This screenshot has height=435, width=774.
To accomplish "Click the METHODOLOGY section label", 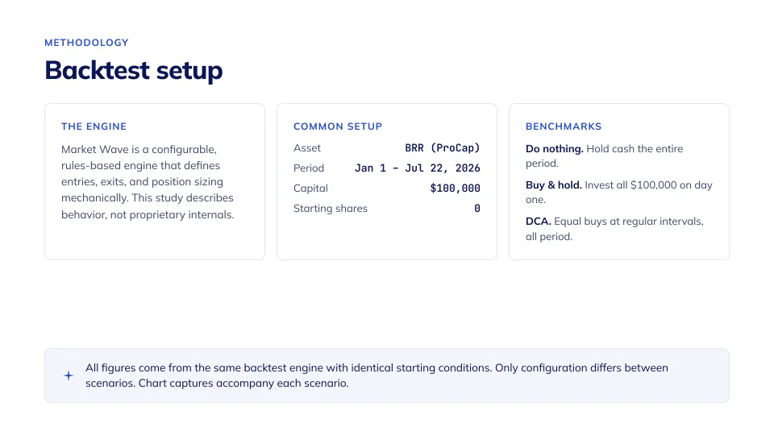I will [x=86, y=43].
